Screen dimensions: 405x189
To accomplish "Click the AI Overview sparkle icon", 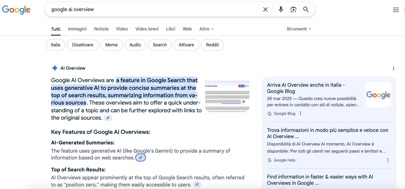I will [55, 68].
